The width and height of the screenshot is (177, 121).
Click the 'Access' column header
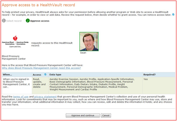tap(37, 75)
